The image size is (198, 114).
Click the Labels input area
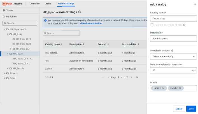tap(173, 88)
